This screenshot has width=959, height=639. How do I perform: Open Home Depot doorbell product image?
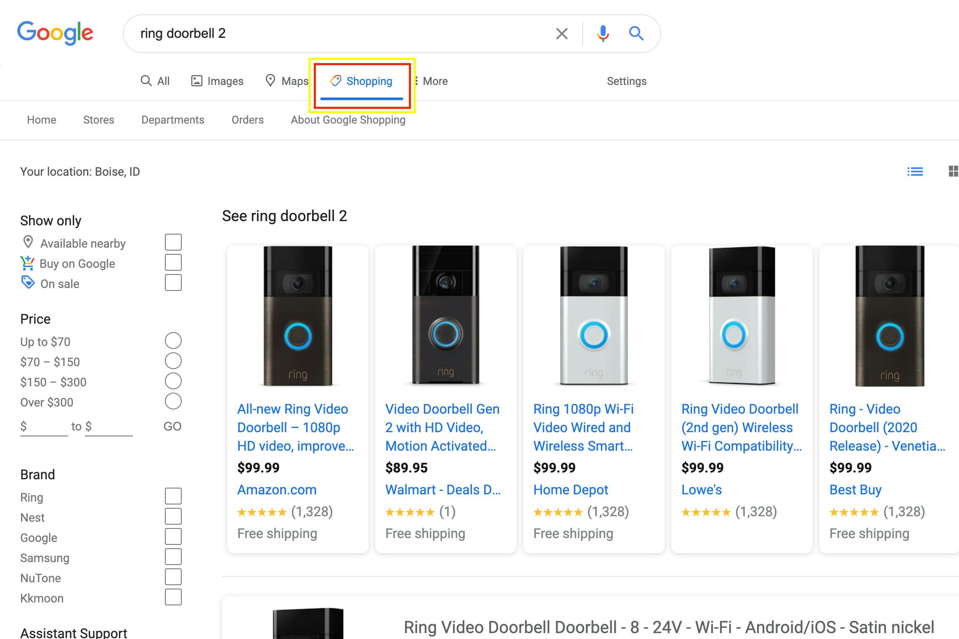pyautogui.click(x=593, y=316)
